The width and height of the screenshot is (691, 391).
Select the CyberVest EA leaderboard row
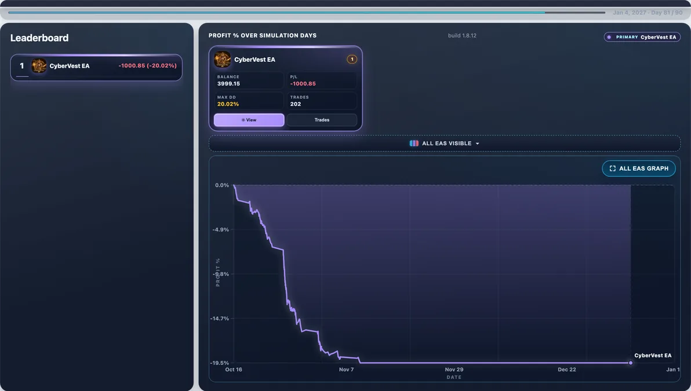click(x=96, y=67)
